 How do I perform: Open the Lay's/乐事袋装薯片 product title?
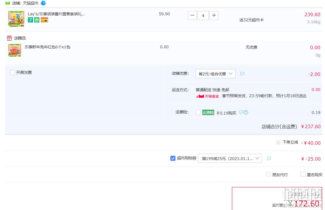[x=56, y=14]
